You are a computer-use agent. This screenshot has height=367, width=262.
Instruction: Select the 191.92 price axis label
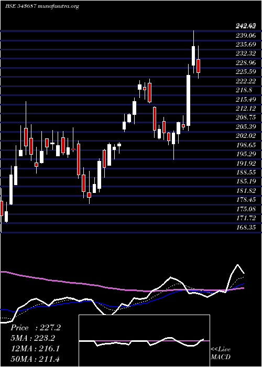point(246,164)
